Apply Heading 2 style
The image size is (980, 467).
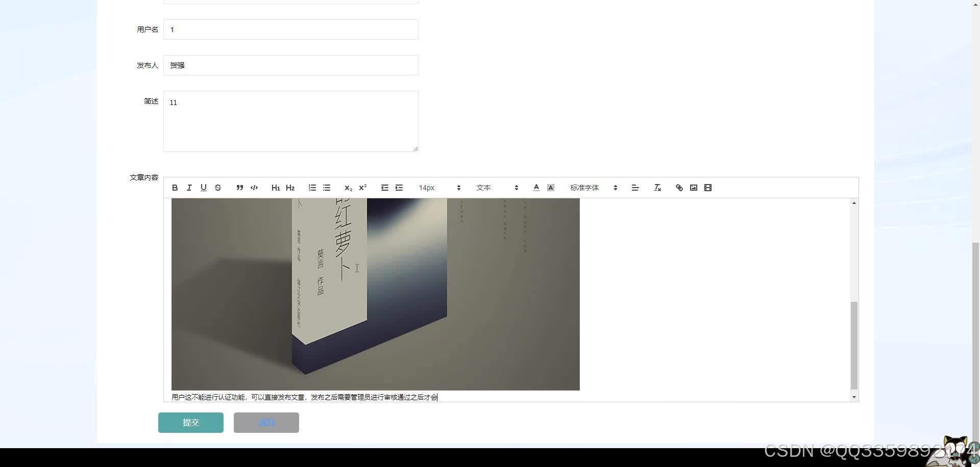(x=290, y=188)
